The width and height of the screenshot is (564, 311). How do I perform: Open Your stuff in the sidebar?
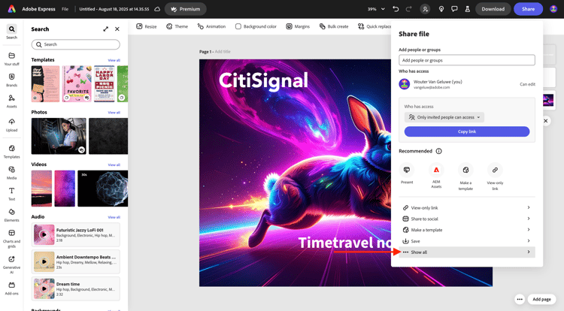pos(11,59)
